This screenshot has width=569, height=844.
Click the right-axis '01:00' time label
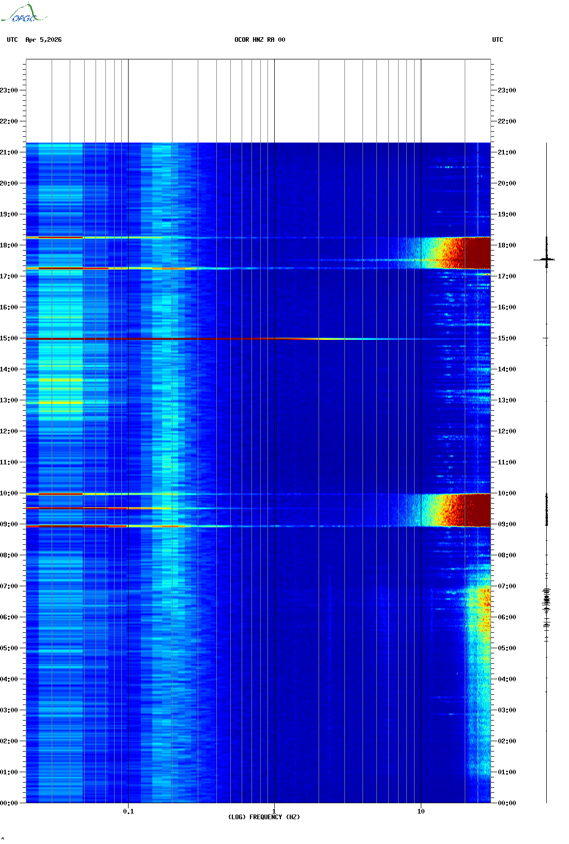tap(507, 772)
